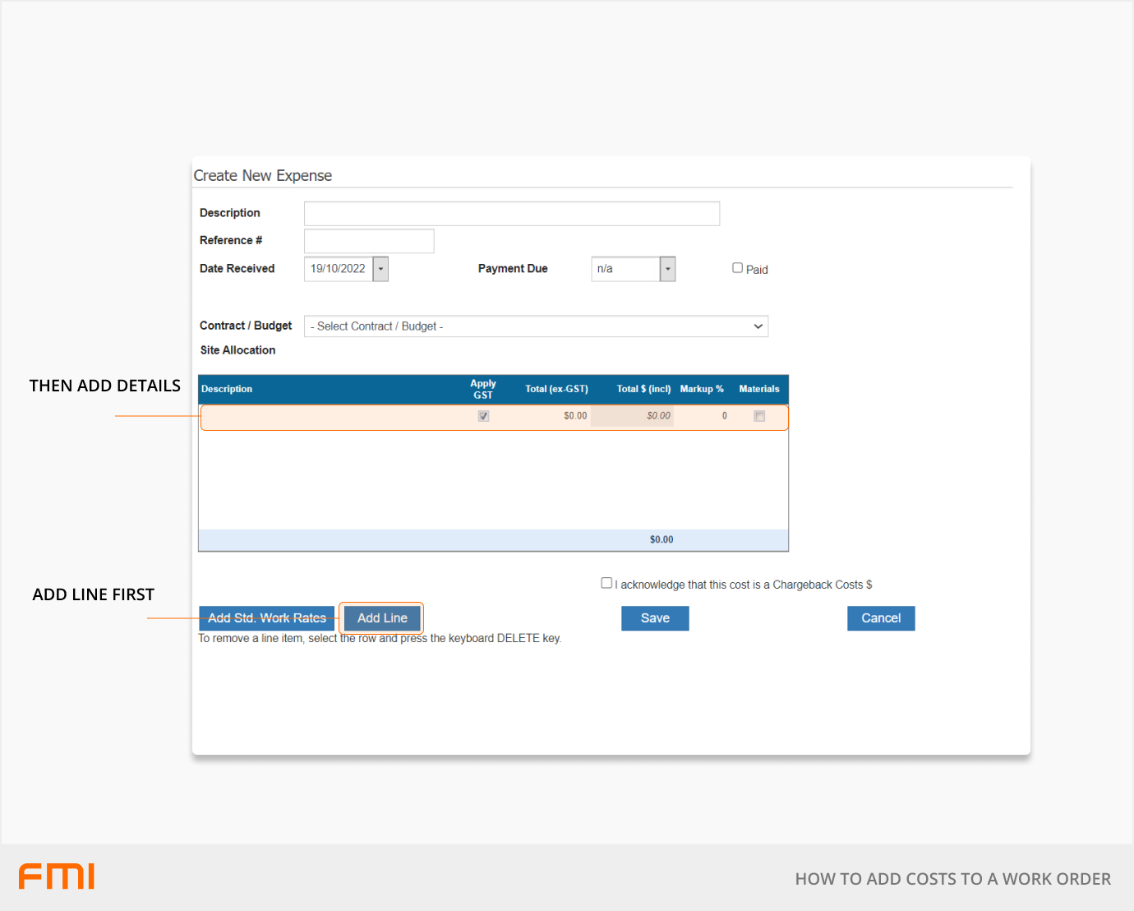Open the Payment Due dropdown arrow
Screen dimensions: 1134x911
[667, 269]
